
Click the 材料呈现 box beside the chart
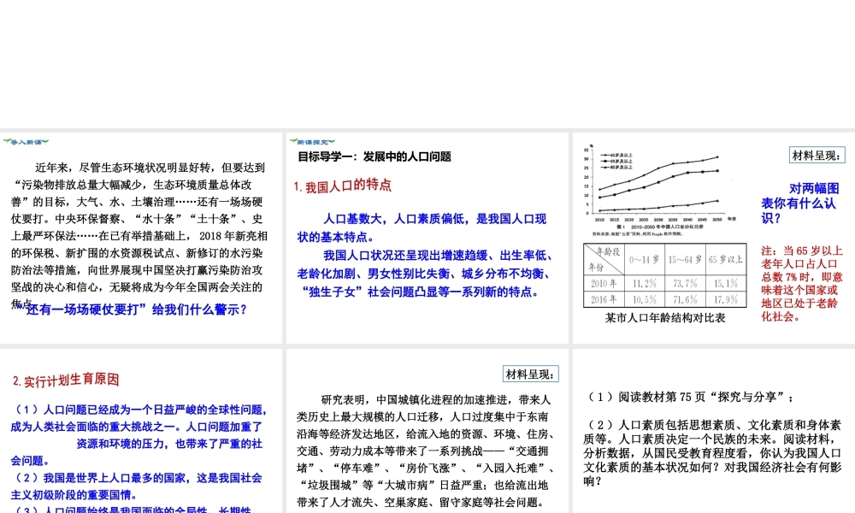coord(817,155)
